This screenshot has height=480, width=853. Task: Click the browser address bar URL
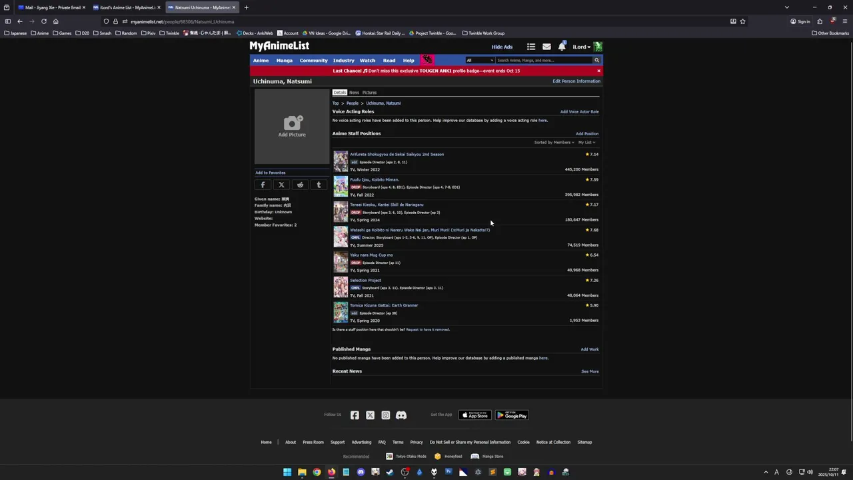coord(182,21)
